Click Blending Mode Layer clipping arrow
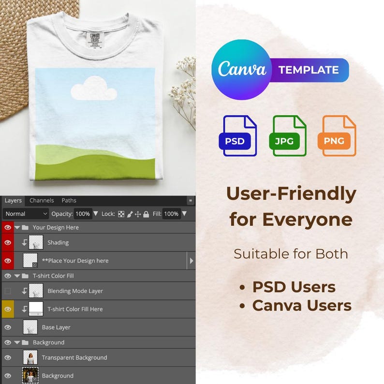The width and height of the screenshot is (384, 384). (25, 291)
